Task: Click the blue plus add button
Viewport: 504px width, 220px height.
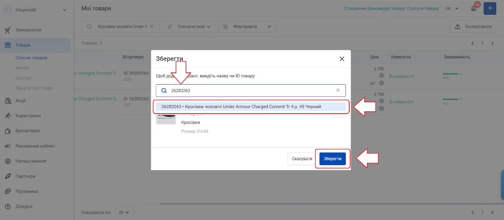Action: coord(490,8)
